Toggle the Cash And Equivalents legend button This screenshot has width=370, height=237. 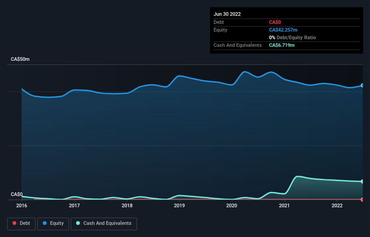104,223
